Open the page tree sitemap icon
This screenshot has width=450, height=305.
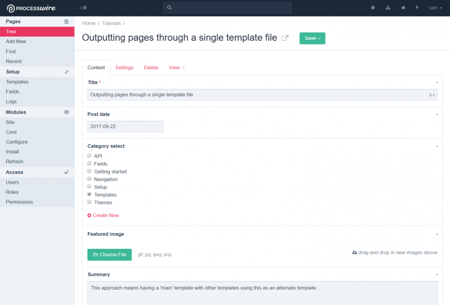coord(388,8)
